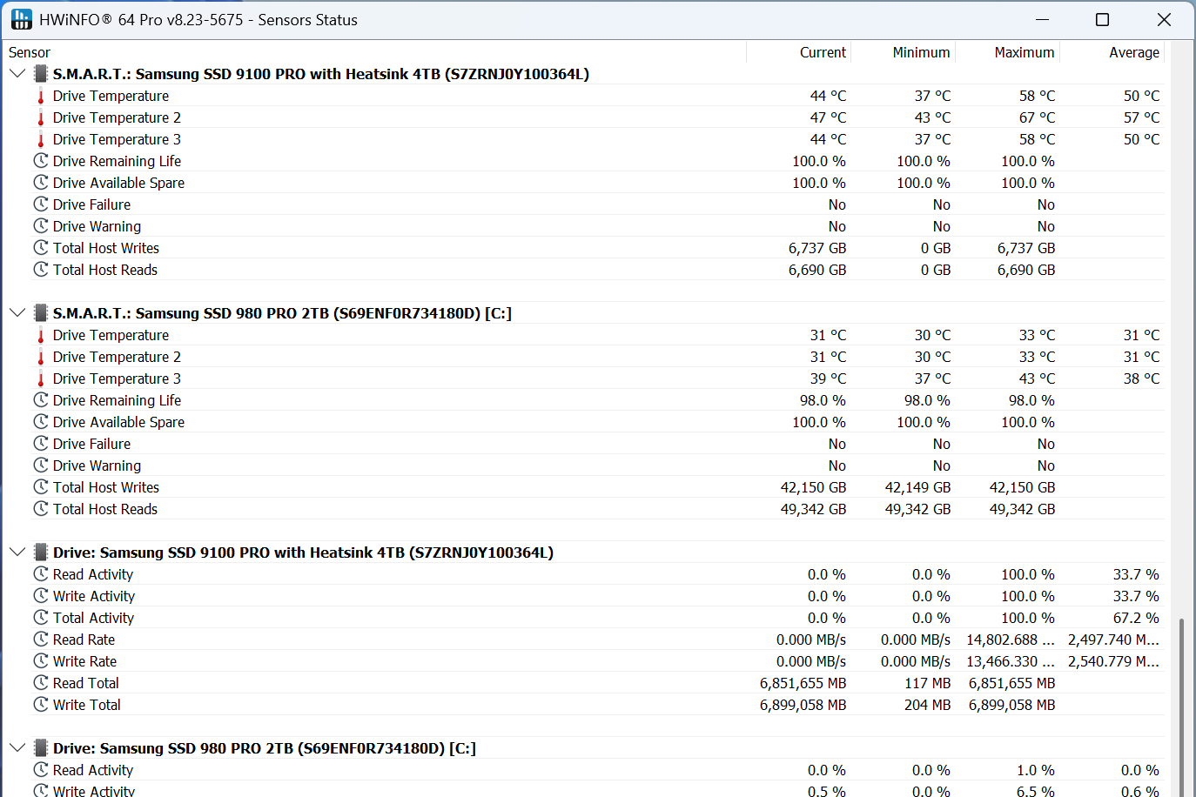Click clock icon of 980 PRO Drive Remaining Life
1196x797 pixels.
(x=40, y=400)
